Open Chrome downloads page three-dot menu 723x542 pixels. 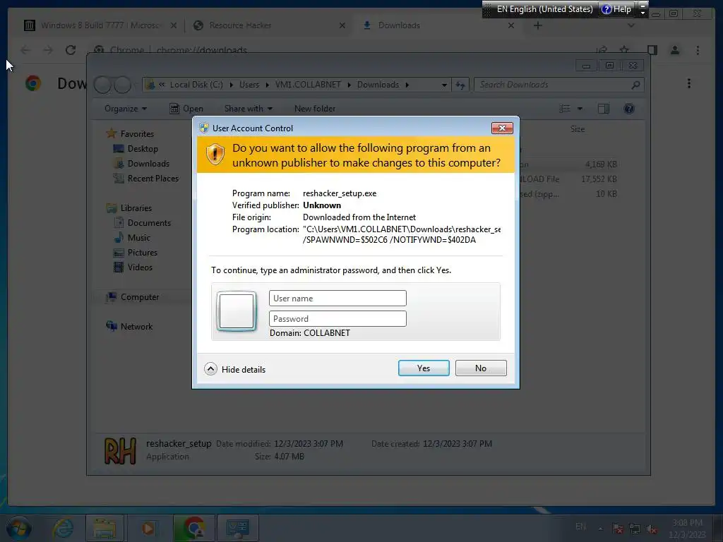tap(689, 83)
